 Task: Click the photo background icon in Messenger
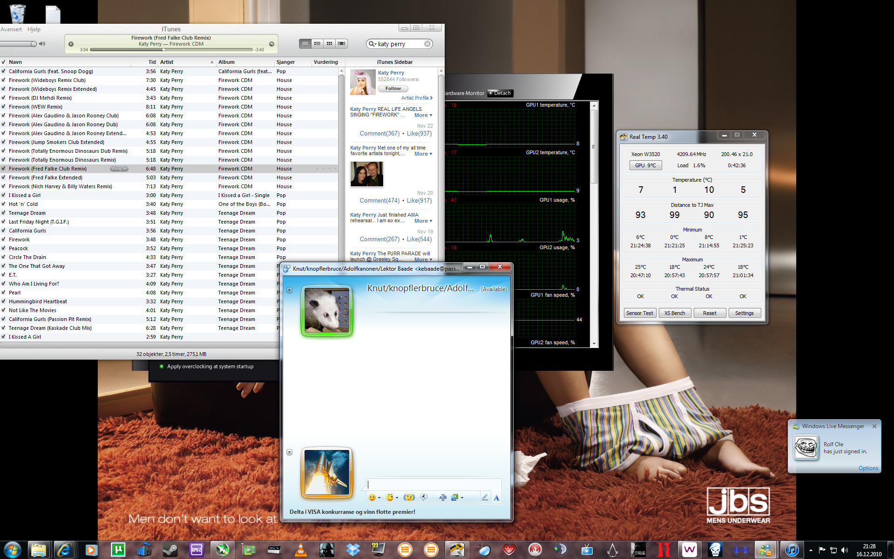pos(455,498)
